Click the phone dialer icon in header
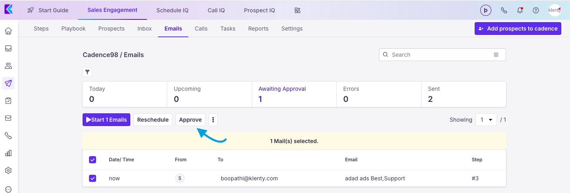The width and height of the screenshot is (570, 193). (504, 11)
